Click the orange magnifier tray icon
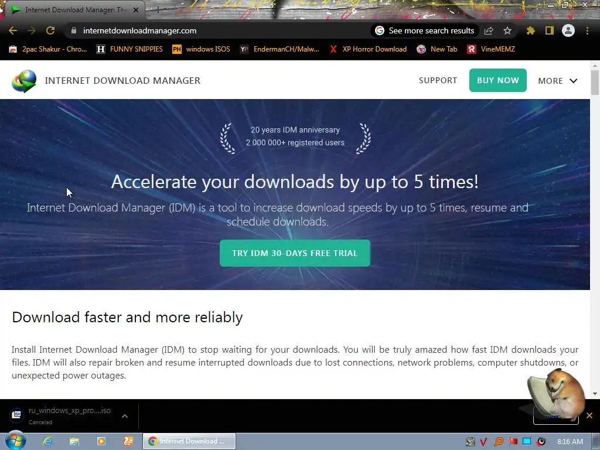This screenshot has height=450, width=600. click(x=498, y=442)
